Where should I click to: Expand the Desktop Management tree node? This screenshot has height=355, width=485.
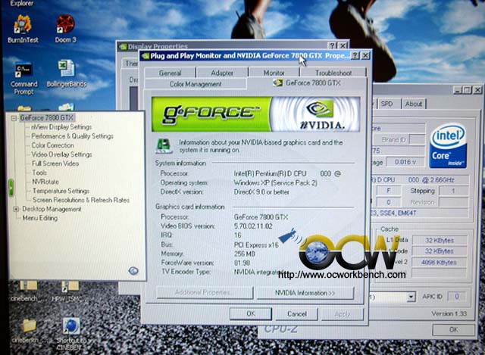point(16,209)
